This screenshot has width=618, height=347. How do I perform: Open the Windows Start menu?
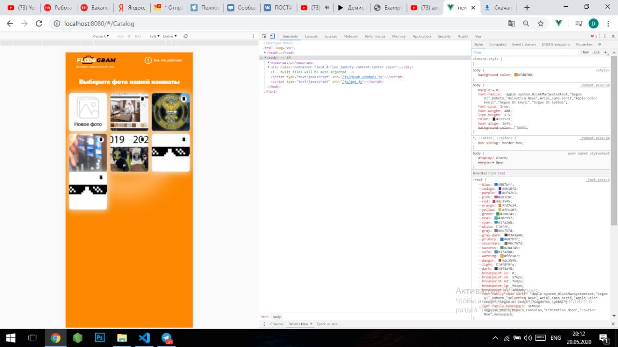tap(11, 338)
